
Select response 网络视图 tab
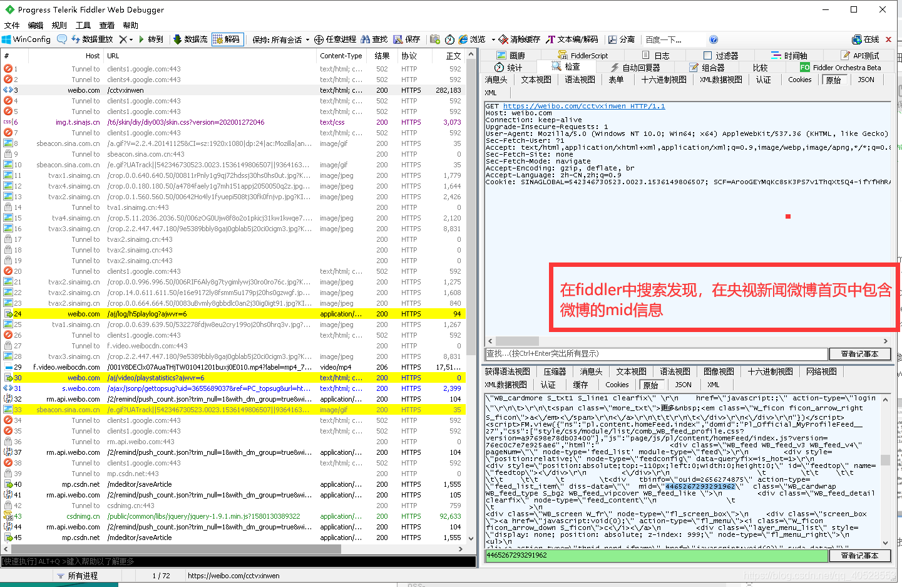[821, 371]
